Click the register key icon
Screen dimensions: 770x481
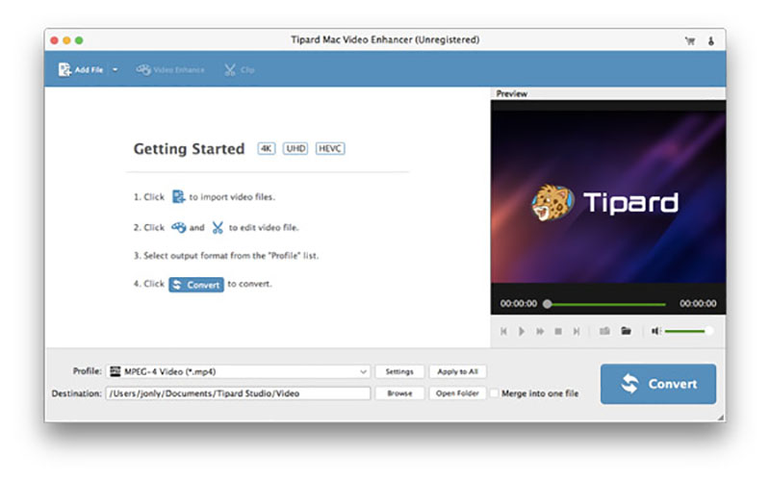click(710, 40)
